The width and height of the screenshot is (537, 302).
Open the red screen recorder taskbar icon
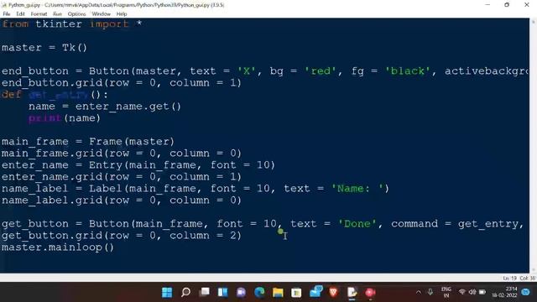coord(370,293)
